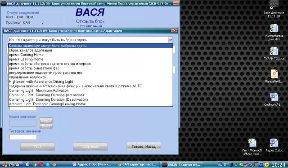
Task: Click the Skype icon in quick launch
Action: click(x=47, y=164)
